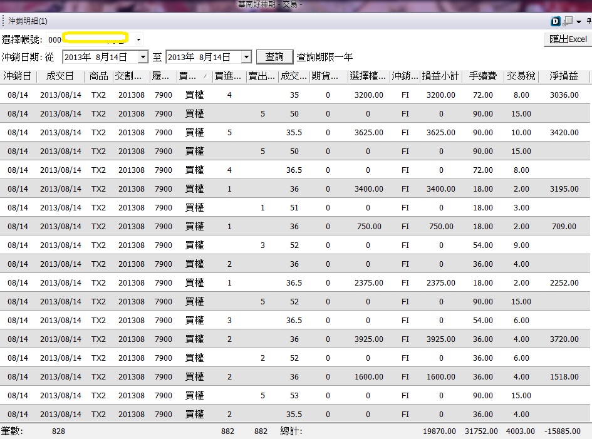This screenshot has width=592, height=439.
Task: Click the 匯出Excel export button
Action: 568,39
